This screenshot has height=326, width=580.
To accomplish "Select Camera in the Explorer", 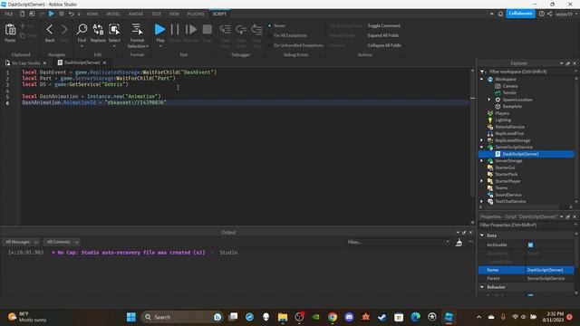I will point(509,86).
